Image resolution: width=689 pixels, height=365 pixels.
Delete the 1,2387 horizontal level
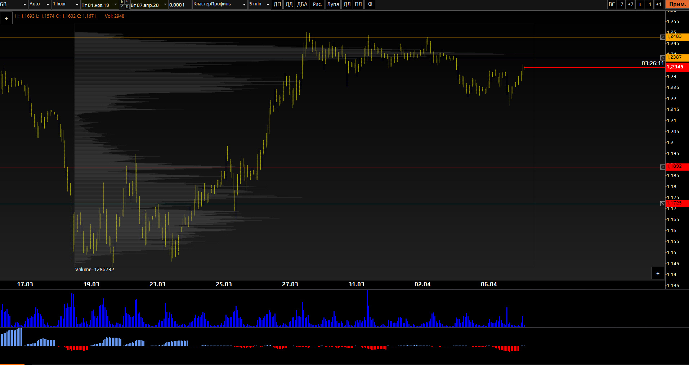tap(662, 58)
